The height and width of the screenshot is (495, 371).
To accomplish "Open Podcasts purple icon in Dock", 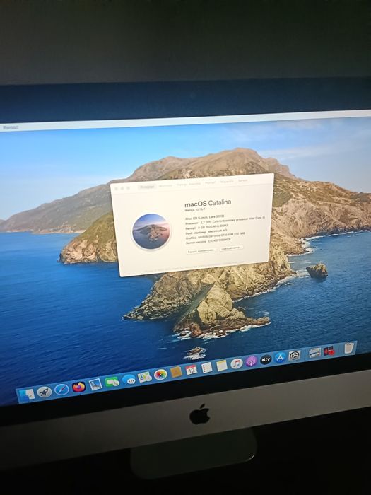I will tap(251, 361).
